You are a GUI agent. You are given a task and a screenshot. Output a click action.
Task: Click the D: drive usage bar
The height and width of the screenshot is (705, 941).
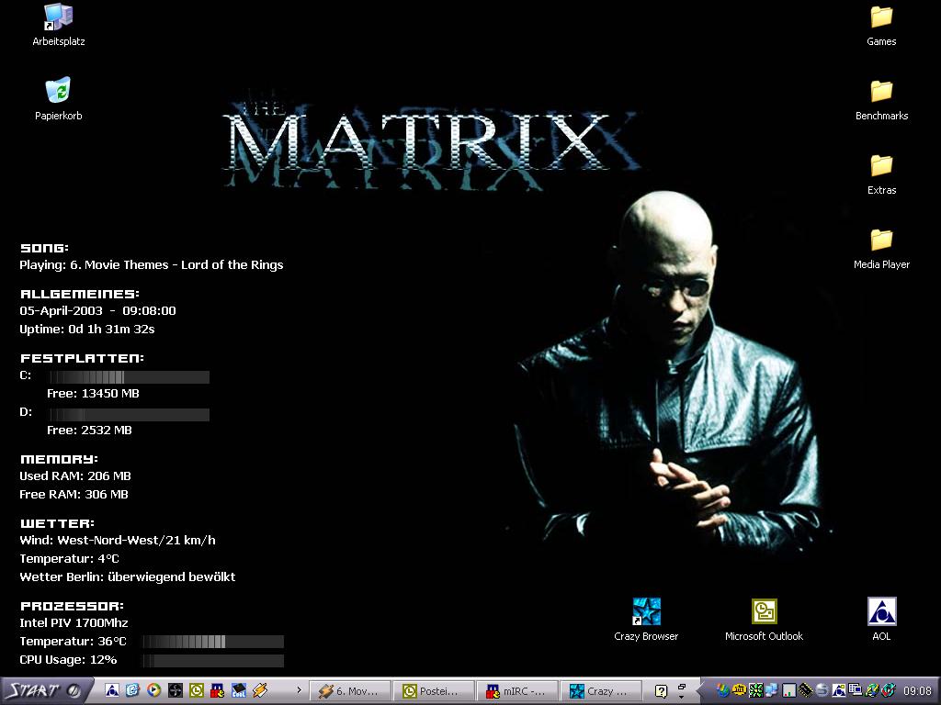129,414
